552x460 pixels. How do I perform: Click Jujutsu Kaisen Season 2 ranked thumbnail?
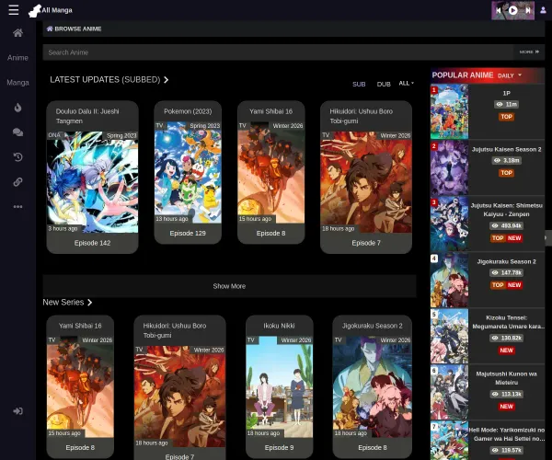450,167
